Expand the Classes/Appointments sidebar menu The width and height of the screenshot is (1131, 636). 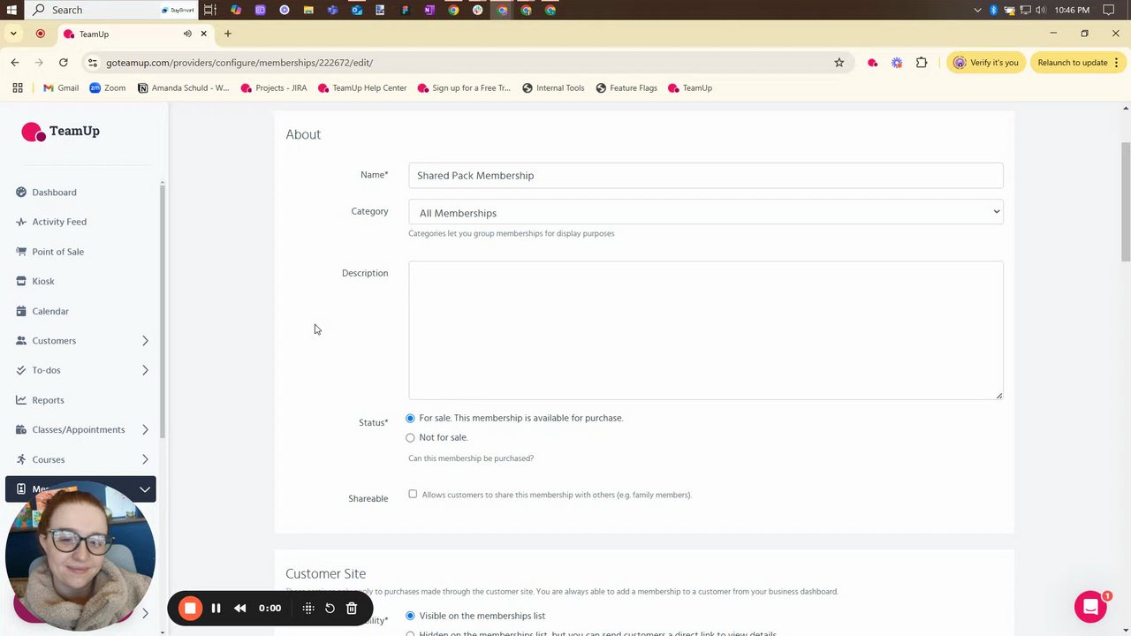145,430
